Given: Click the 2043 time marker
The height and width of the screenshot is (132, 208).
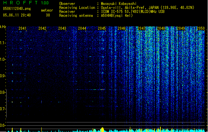Looking at the screenshot, I should tap(62, 28).
